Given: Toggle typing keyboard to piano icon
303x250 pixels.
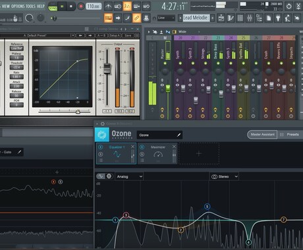Looking at the screenshot, I should pos(108,18).
